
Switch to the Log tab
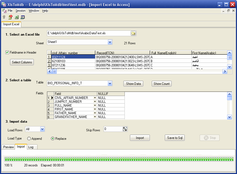[x=31, y=147]
